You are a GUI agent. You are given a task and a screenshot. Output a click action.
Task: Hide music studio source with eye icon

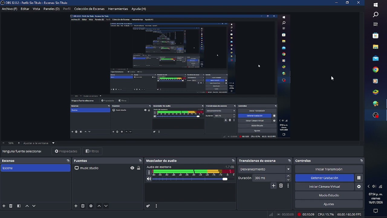pyautogui.click(x=132, y=168)
